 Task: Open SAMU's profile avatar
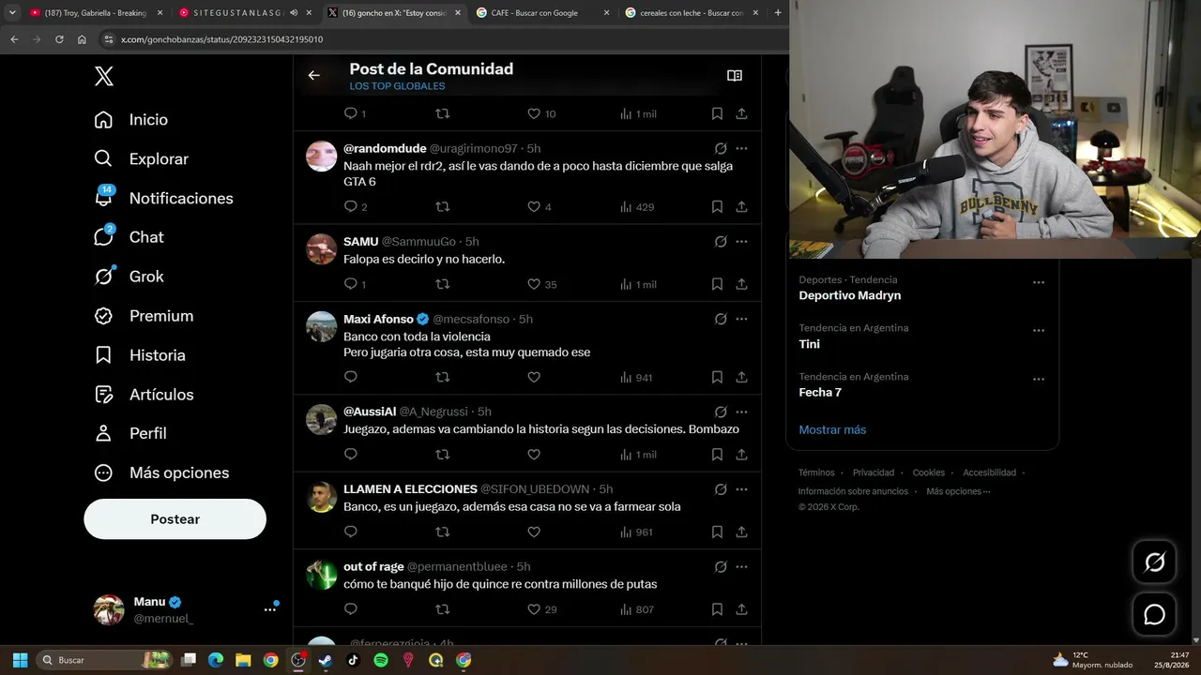coord(322,248)
